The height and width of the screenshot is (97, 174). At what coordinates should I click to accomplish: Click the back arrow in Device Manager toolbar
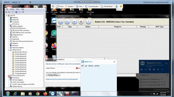point(6,12)
